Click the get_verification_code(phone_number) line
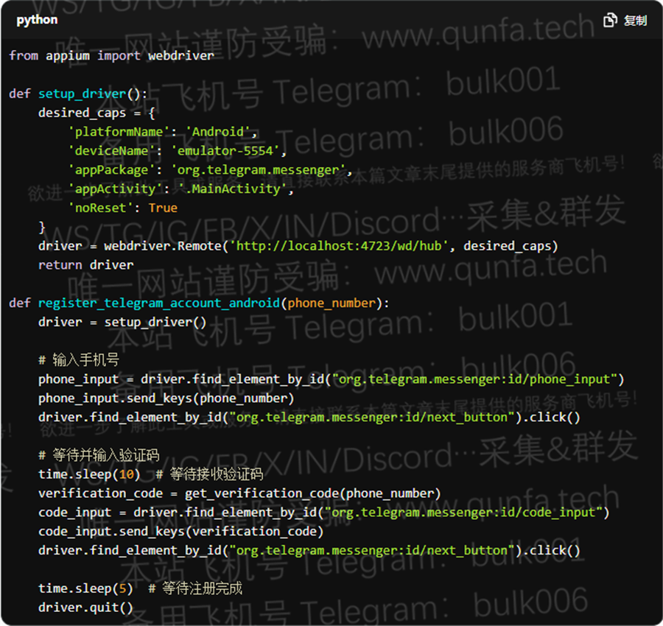The image size is (663, 626). pyautogui.click(x=239, y=493)
